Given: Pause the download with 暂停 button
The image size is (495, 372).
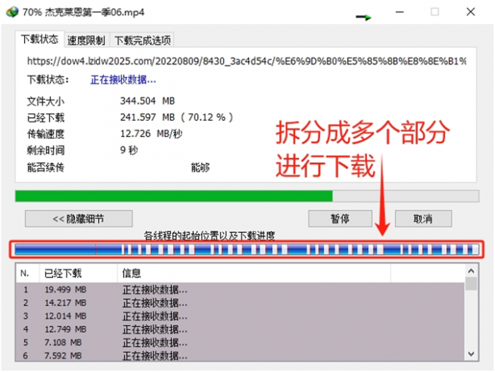Looking at the screenshot, I should 340,218.
